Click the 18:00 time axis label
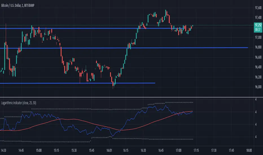The image size is (263, 155). click(249, 150)
